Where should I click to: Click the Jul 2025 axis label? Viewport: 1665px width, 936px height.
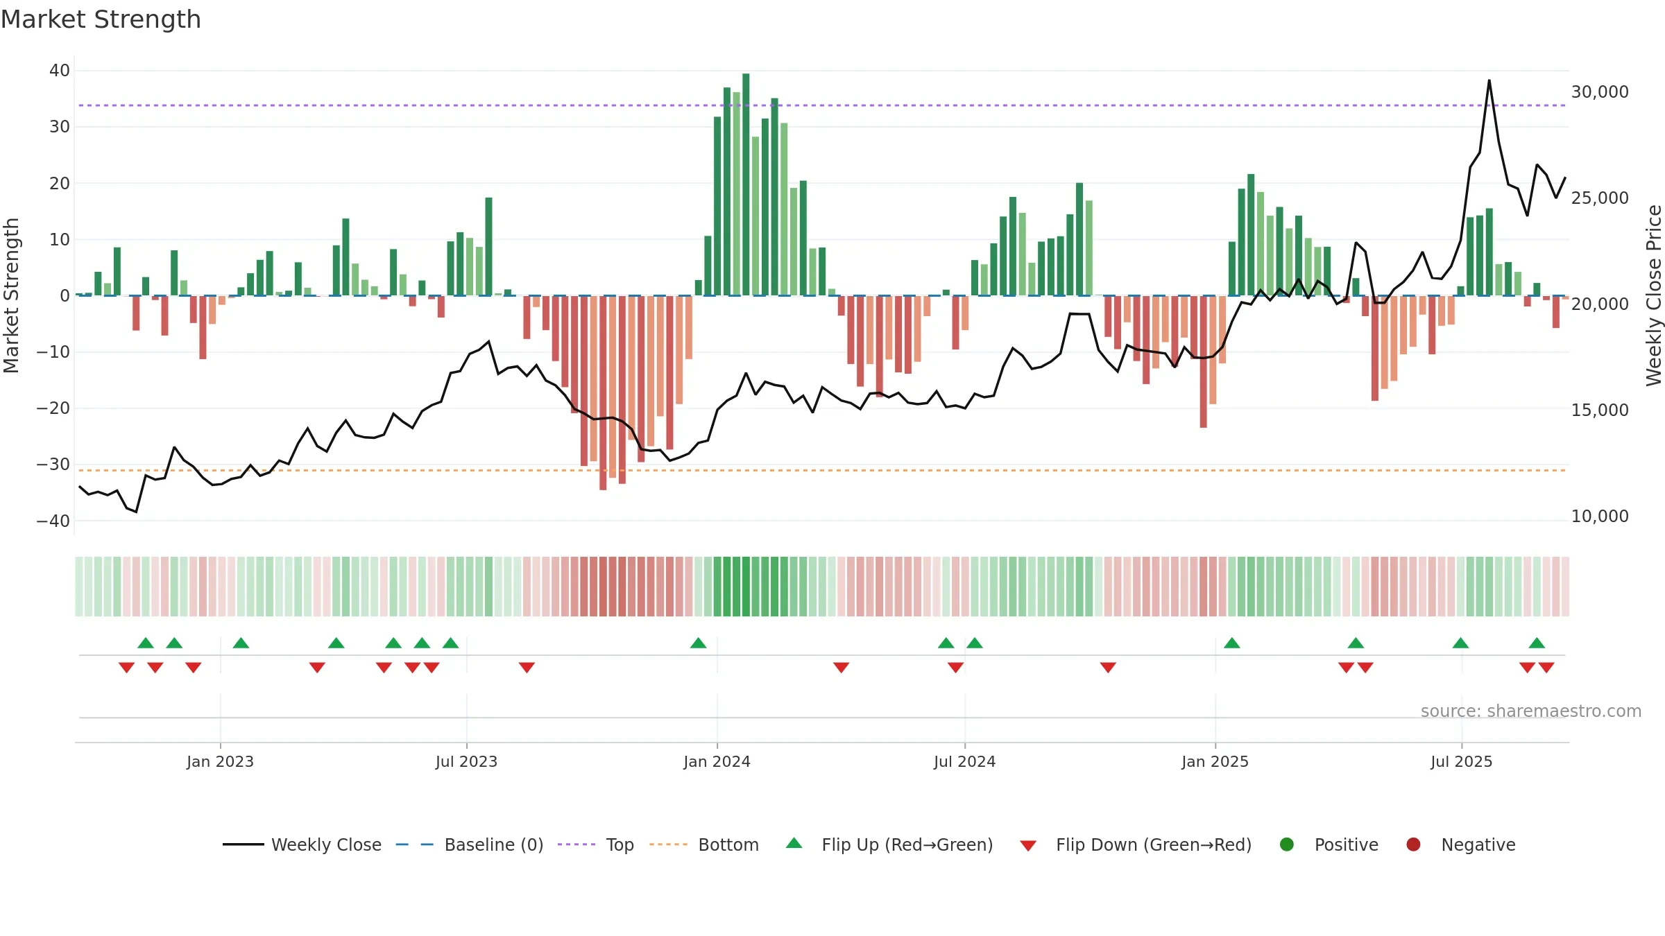pos(1461,761)
